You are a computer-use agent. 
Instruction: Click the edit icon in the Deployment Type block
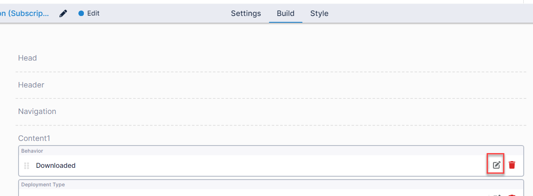(496, 195)
